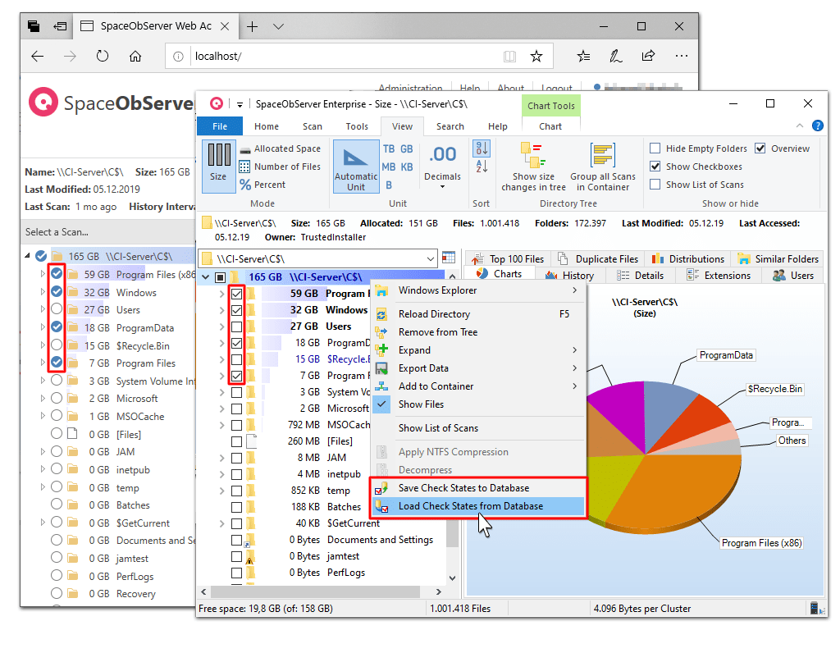Open the Select a Scan dropdown
The width and height of the screenshot is (840, 653).
[107, 232]
